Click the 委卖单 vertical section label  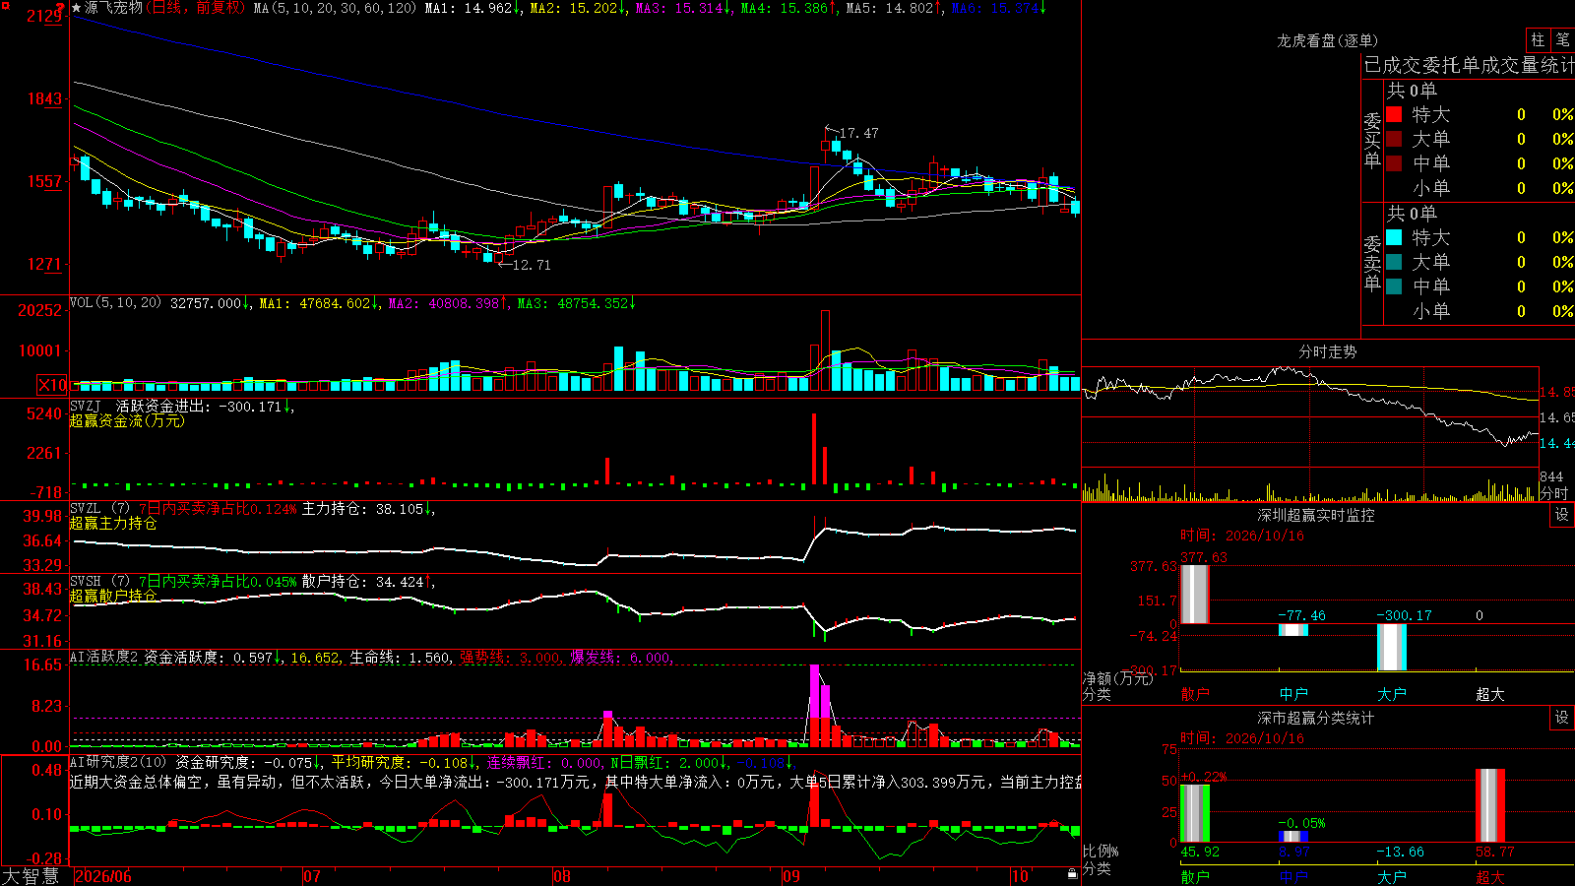(1372, 263)
